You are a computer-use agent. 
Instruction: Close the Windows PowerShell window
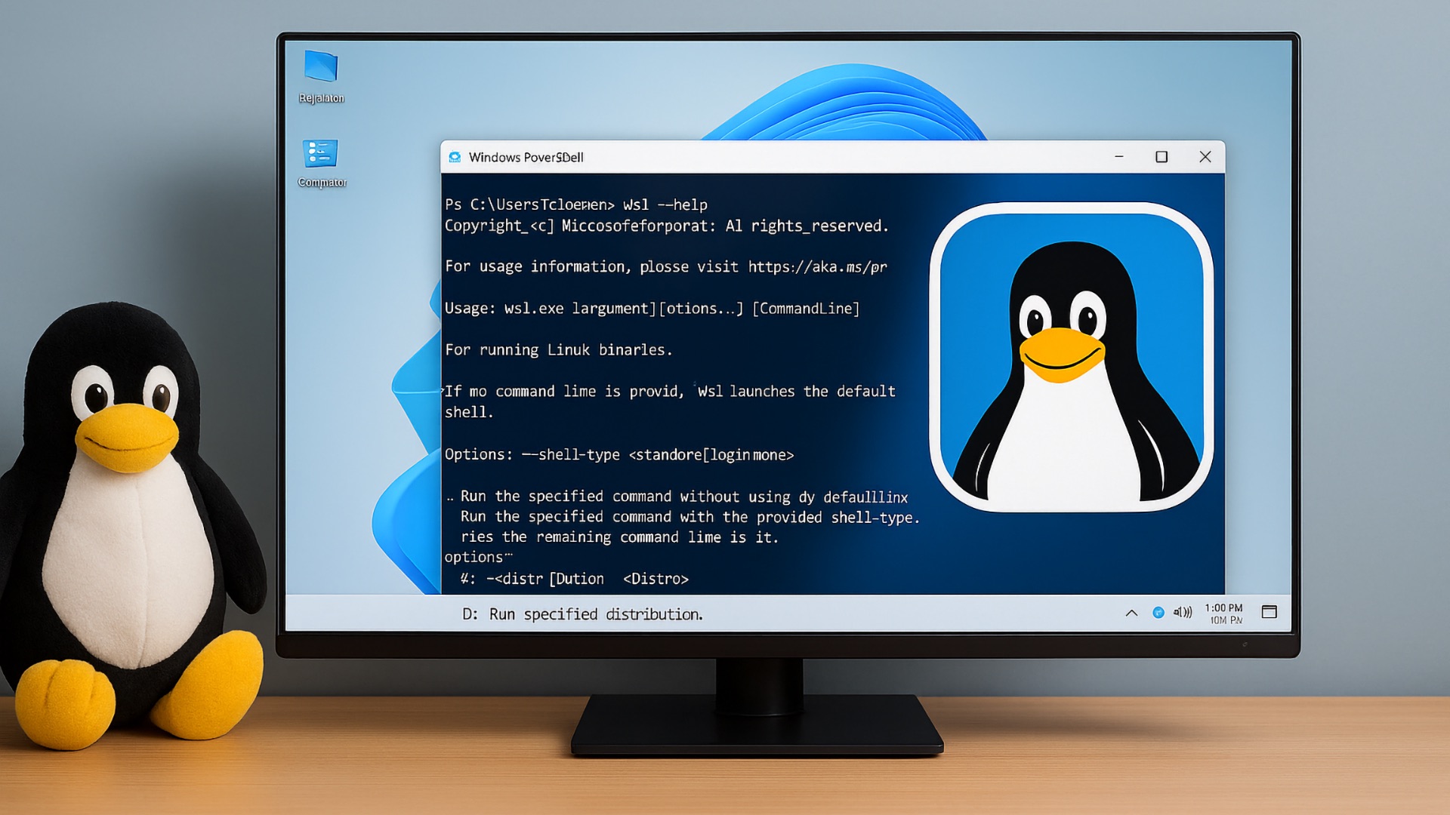pyautogui.click(x=1205, y=157)
